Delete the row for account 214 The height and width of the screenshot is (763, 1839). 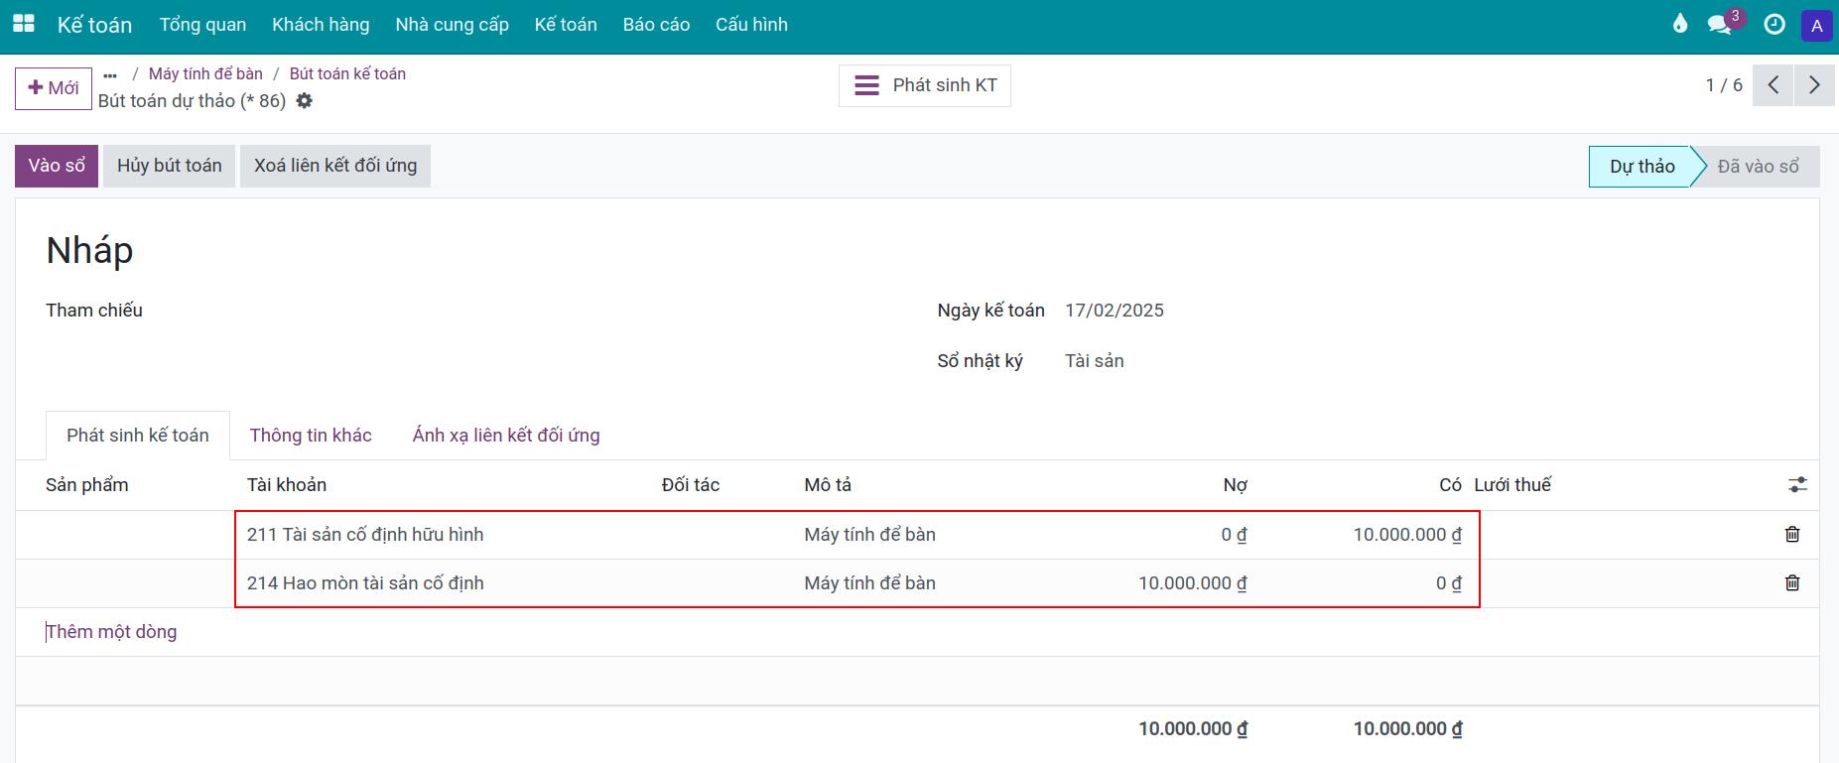click(x=1792, y=582)
